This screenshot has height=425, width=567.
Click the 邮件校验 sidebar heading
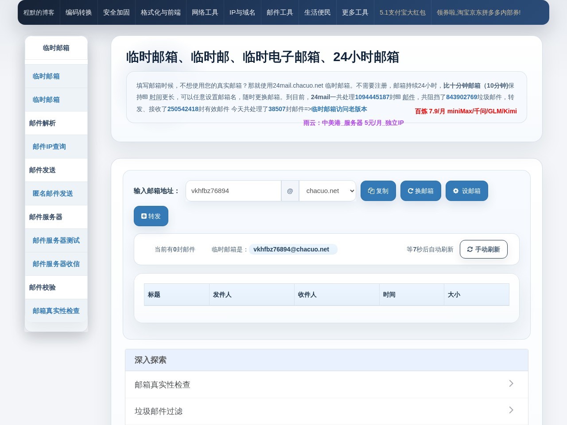point(56,287)
